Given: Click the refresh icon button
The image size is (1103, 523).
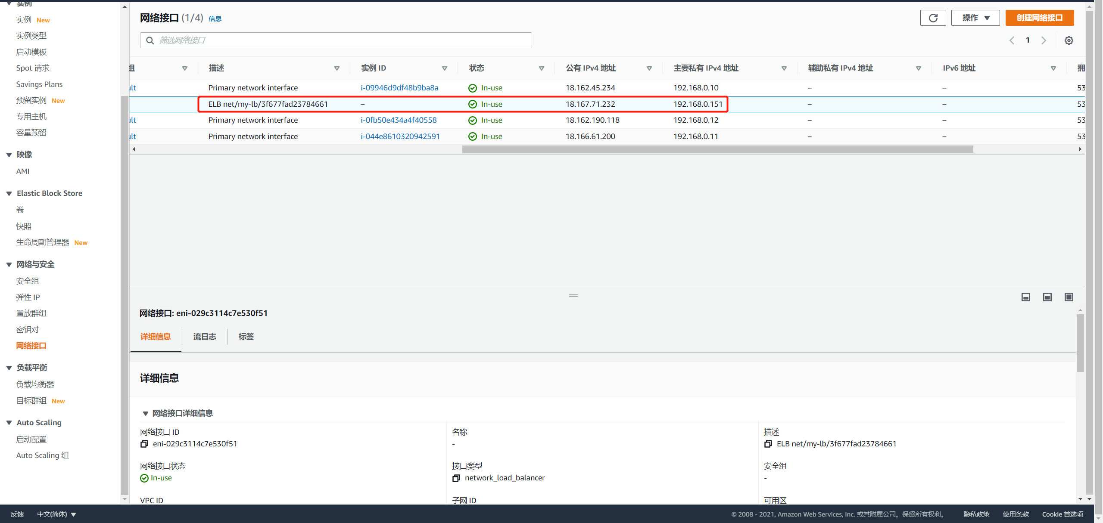Looking at the screenshot, I should pos(933,18).
